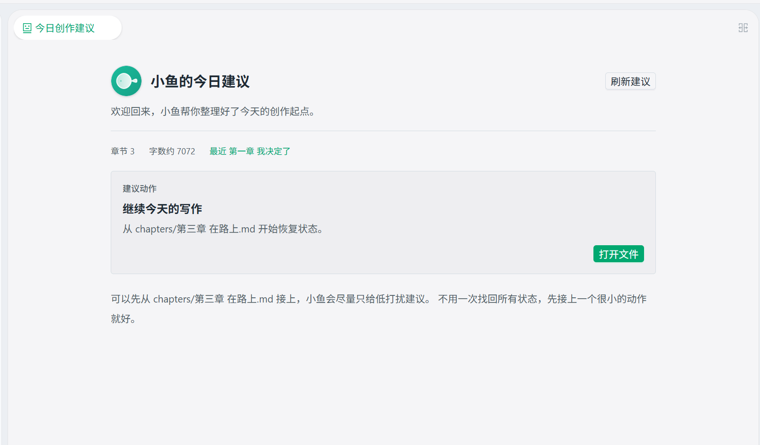Click the round green 小鱼 avatar
This screenshot has width=760, height=445.
click(126, 81)
